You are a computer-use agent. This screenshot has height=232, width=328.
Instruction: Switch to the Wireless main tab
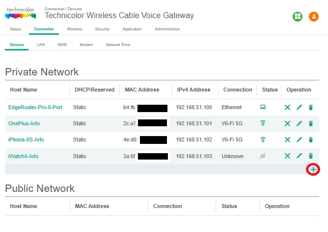[75, 29]
